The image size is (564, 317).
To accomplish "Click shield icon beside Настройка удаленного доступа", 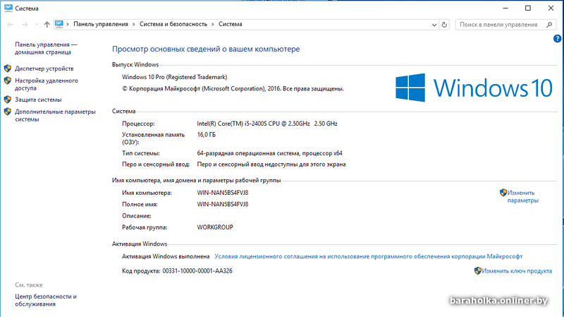I will click(8, 80).
